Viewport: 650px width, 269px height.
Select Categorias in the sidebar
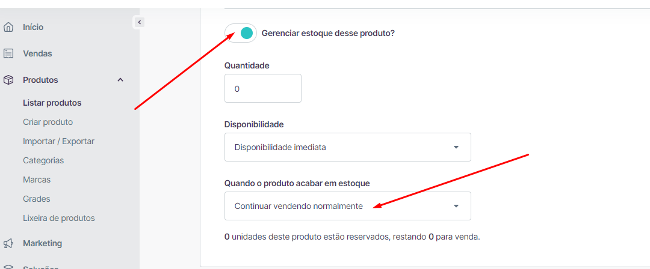[43, 160]
